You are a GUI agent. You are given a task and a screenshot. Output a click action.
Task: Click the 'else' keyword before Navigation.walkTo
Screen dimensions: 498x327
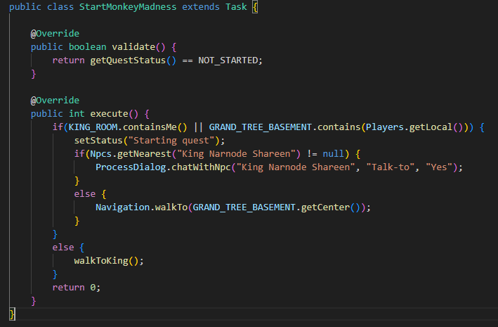[84, 194]
